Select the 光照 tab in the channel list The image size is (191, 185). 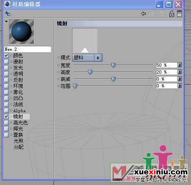click(18, 141)
